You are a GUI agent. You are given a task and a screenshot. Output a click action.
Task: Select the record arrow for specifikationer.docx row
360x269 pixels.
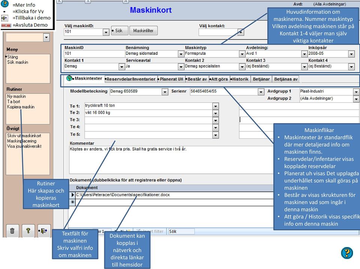(x=72, y=195)
